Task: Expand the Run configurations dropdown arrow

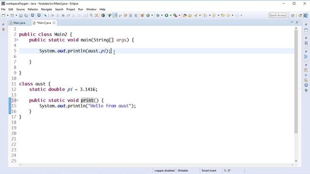Action: pyautogui.click(x=170, y=15)
